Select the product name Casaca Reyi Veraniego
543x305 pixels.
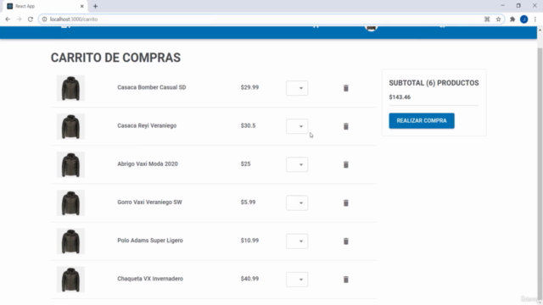pyautogui.click(x=147, y=125)
